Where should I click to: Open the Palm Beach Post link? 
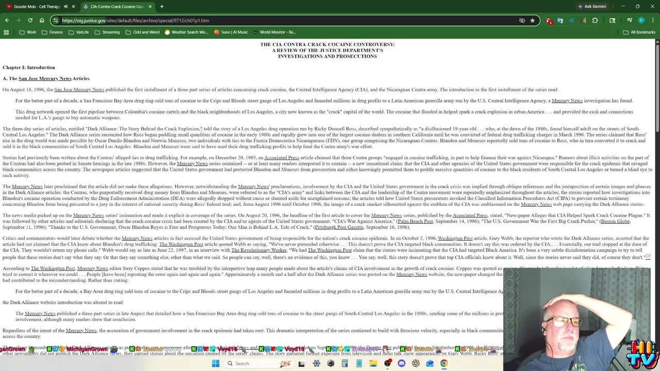(415, 221)
